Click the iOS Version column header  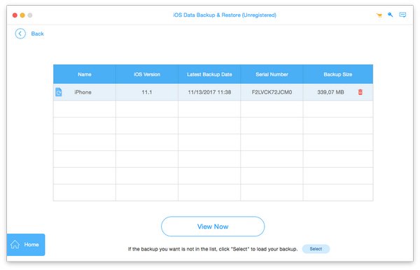click(147, 74)
